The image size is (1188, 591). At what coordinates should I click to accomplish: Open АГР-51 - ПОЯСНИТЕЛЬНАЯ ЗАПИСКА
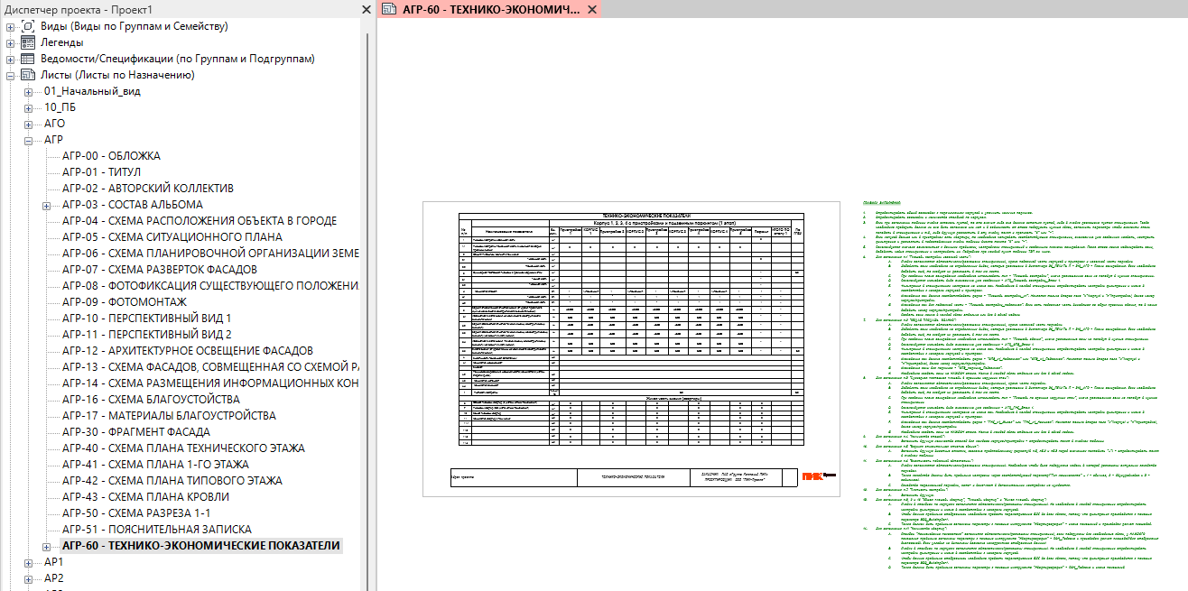tap(157, 530)
